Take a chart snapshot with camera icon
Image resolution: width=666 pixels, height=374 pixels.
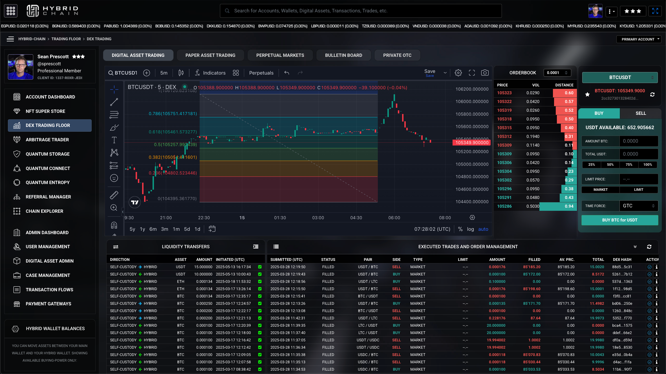coord(485,73)
